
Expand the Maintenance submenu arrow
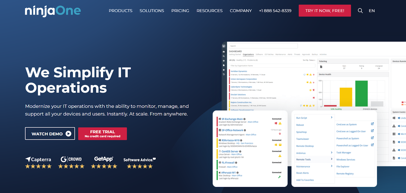[332, 166]
